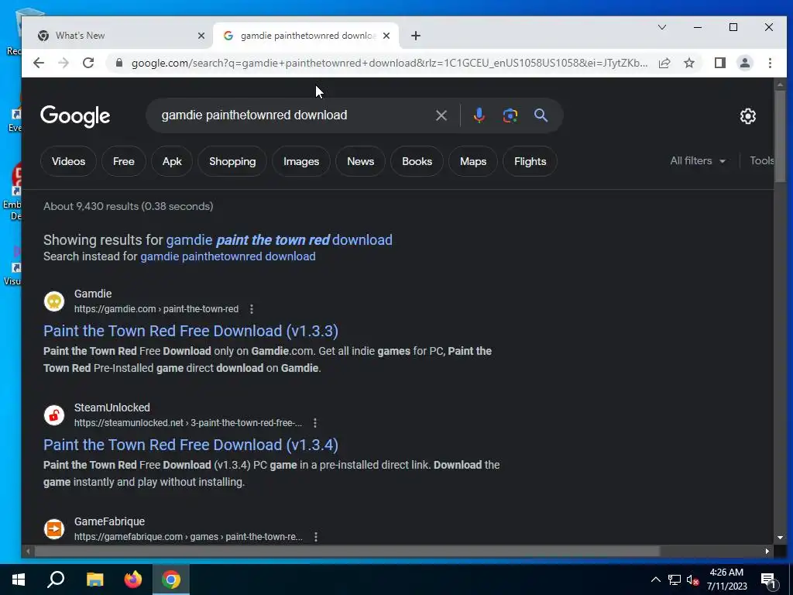Switch to Shopping results
793x595 pixels.
point(232,161)
